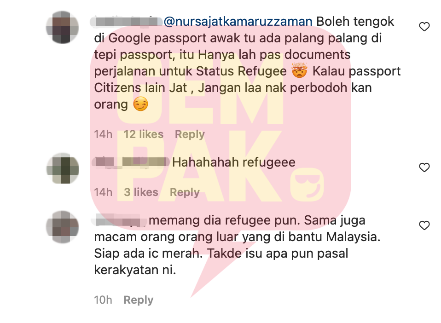Screen dimensions: 441x323
Task: Open third commenter's profile picture
Action: (62, 227)
